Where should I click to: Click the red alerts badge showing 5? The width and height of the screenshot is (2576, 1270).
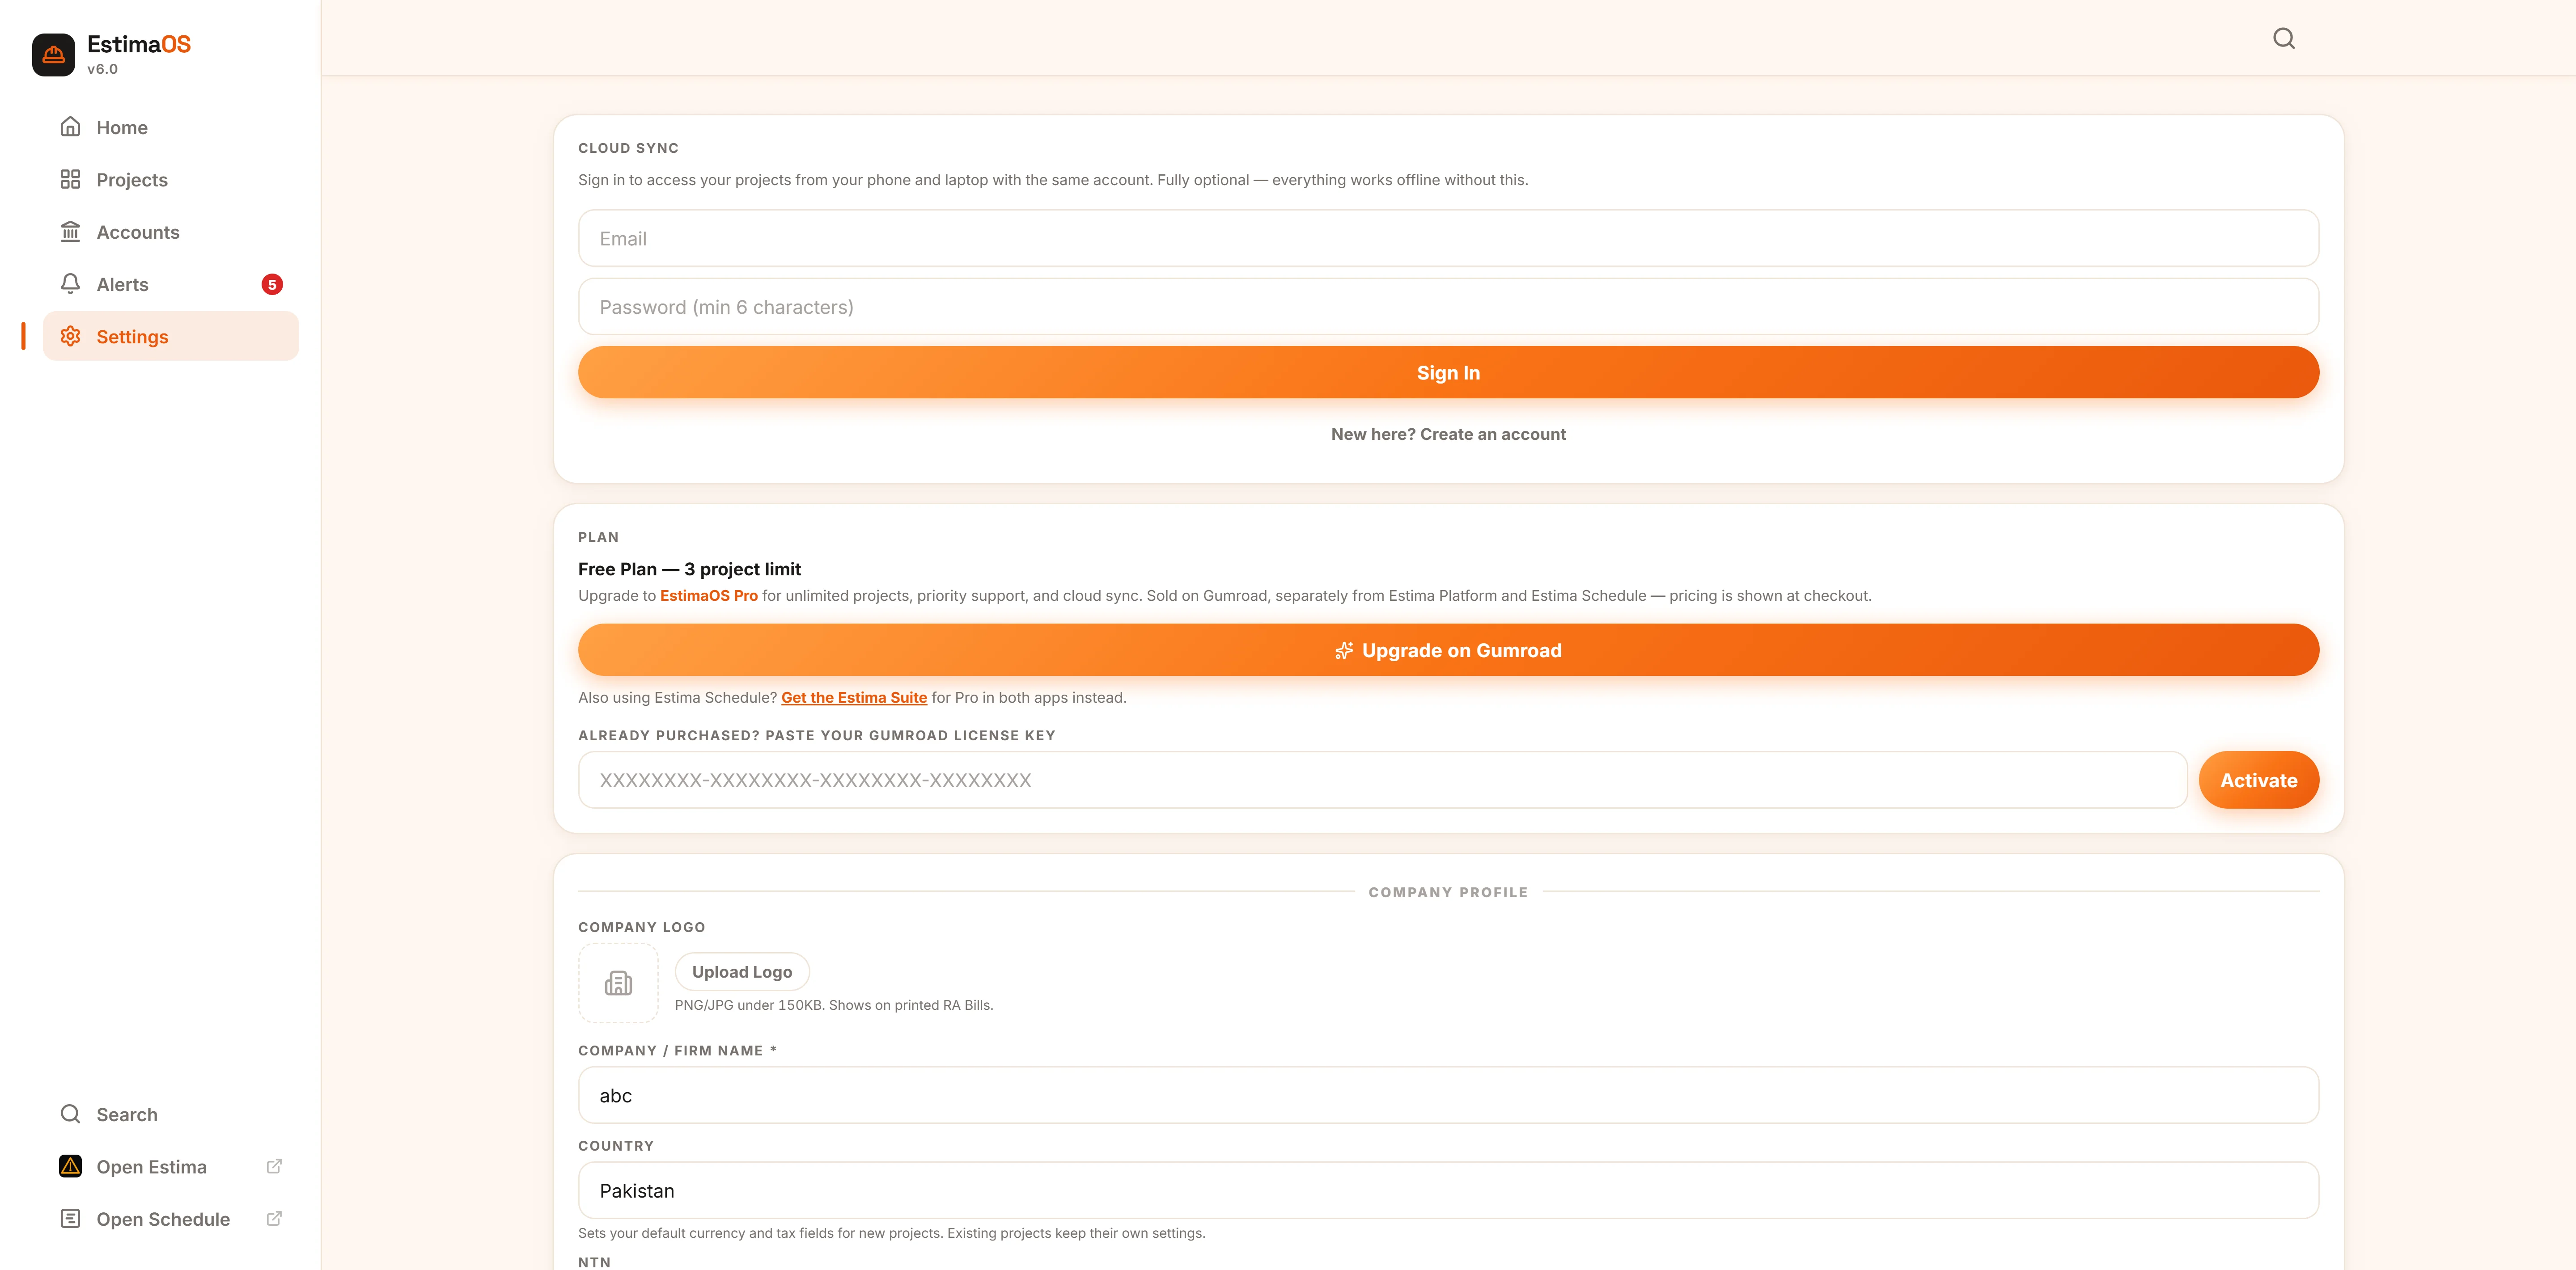pyautogui.click(x=272, y=285)
